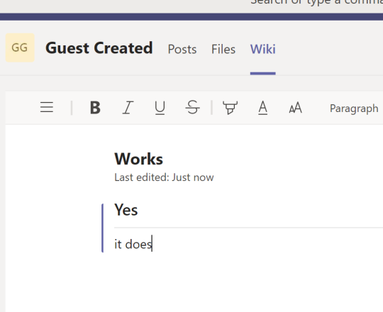The image size is (383, 312).
Task: Switch to the Posts tab
Action: 182,49
